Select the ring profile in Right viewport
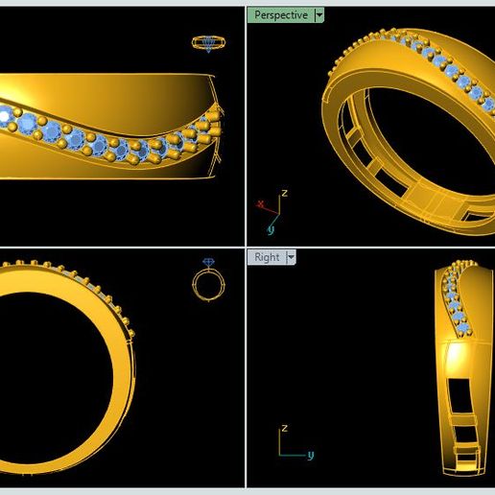The height and width of the screenshot is (495, 495). click(463, 367)
